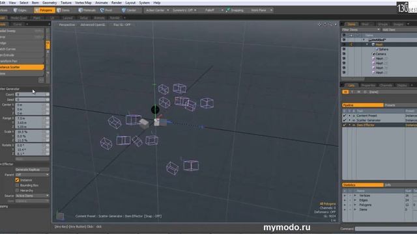Viewport: 417px width, 234px height.
Task: Select the Pivot mode icon
Action: point(102,10)
